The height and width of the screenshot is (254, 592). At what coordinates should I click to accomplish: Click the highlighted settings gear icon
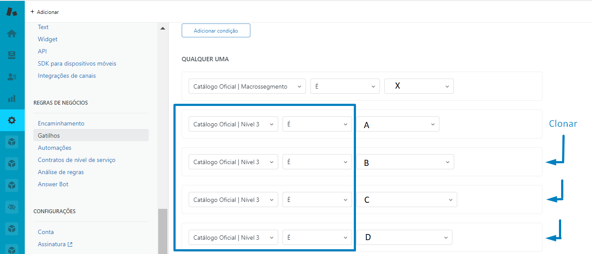pos(11,121)
